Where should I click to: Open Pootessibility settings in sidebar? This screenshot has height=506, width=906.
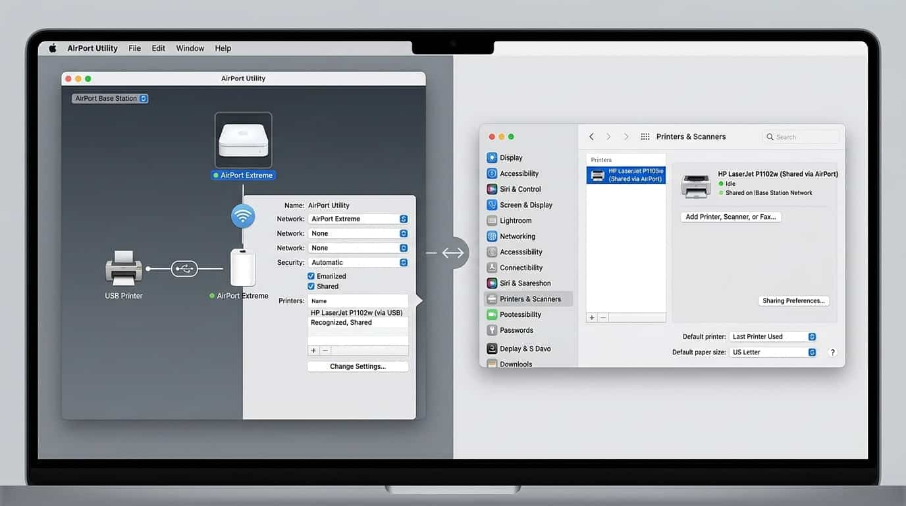click(x=529, y=314)
